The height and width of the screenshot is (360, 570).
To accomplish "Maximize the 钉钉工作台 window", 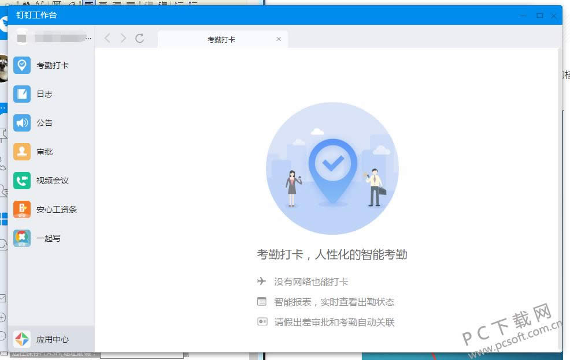I will (x=539, y=16).
